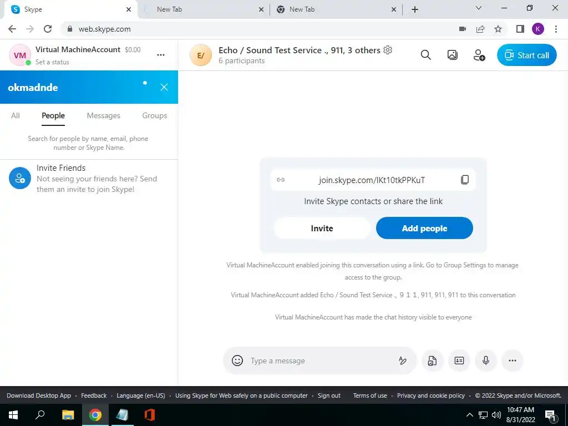
Task: Click the volume speaker tray icon
Action: [496, 415]
